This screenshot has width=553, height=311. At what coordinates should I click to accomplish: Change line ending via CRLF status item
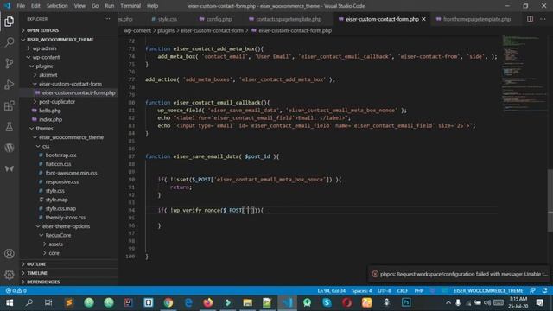click(x=403, y=290)
